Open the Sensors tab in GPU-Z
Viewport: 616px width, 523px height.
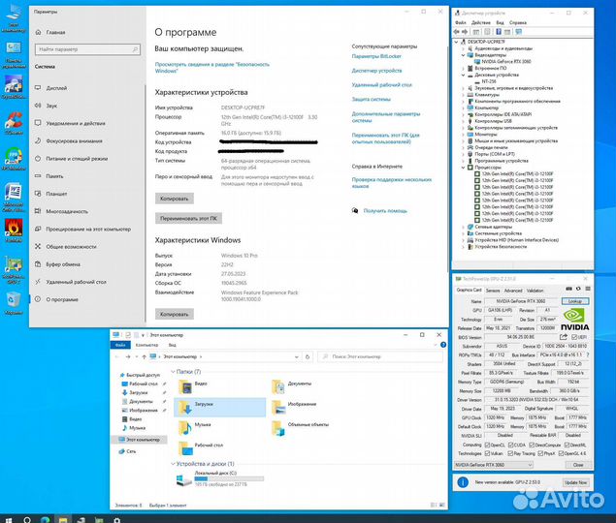pyautogui.click(x=493, y=291)
